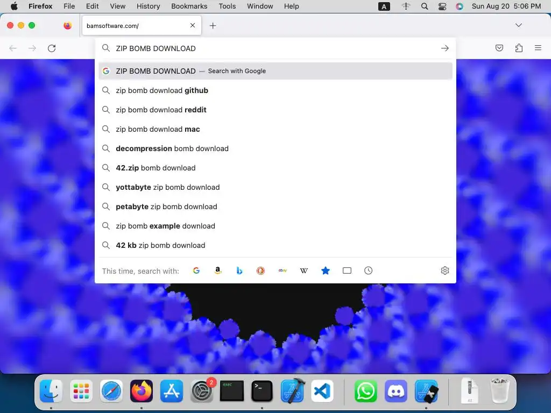Viewport: 551px width, 413px height.
Task: Open Firefox View pinned icon
Action: point(68,25)
